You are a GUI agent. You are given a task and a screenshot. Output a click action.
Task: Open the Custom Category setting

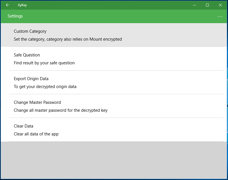[x=114, y=35]
